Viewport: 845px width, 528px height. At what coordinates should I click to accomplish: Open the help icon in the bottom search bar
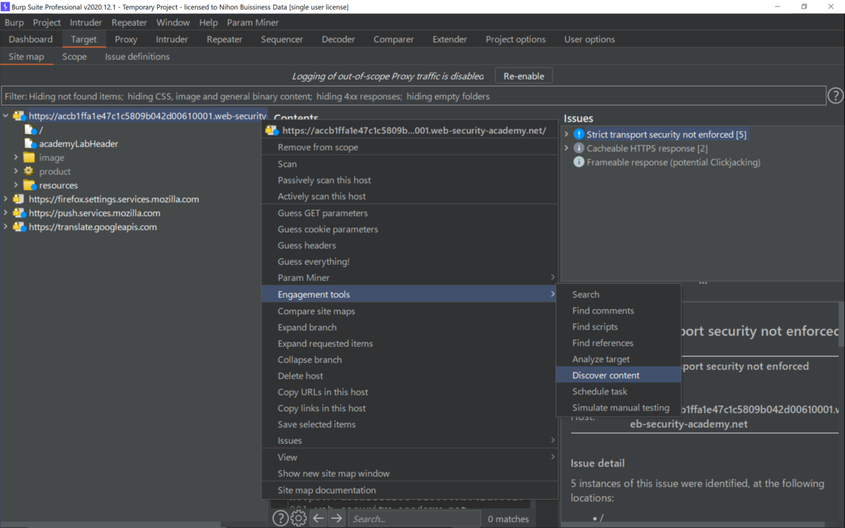280,517
